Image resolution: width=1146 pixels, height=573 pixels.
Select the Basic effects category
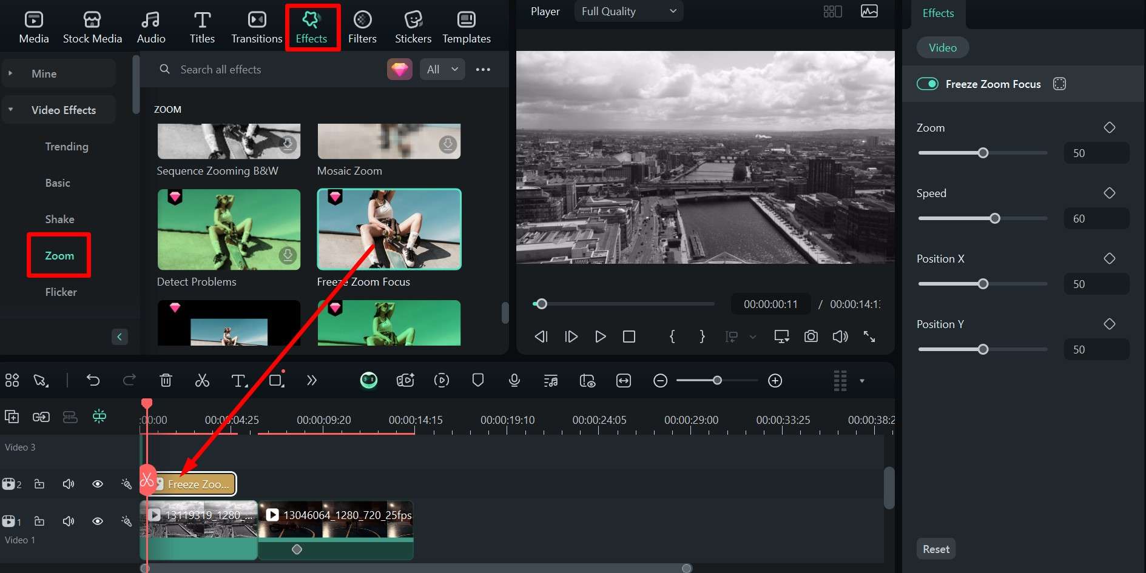click(x=58, y=183)
